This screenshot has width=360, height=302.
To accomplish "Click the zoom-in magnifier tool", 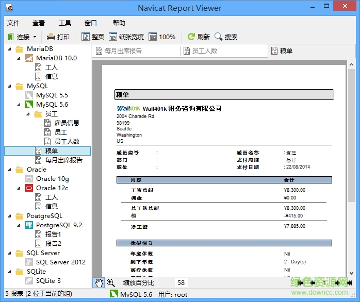I will coord(111,282).
